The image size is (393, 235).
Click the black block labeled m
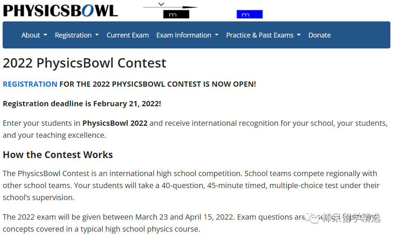(x=176, y=15)
